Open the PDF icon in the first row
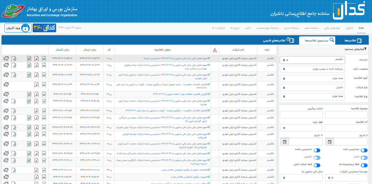 click(36, 58)
